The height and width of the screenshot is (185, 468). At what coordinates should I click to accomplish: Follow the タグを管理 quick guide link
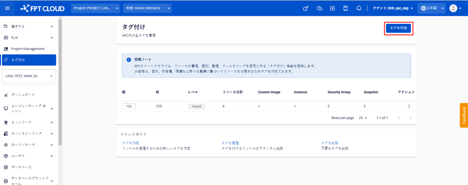[231, 143]
